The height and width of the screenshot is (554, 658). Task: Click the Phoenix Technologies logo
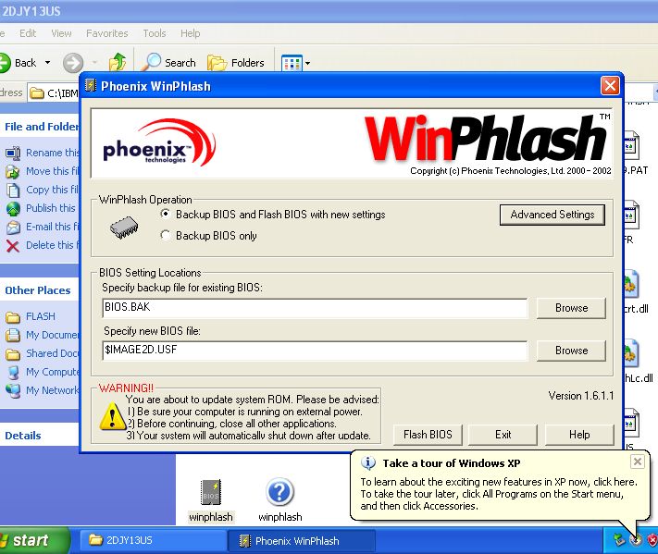(x=159, y=142)
